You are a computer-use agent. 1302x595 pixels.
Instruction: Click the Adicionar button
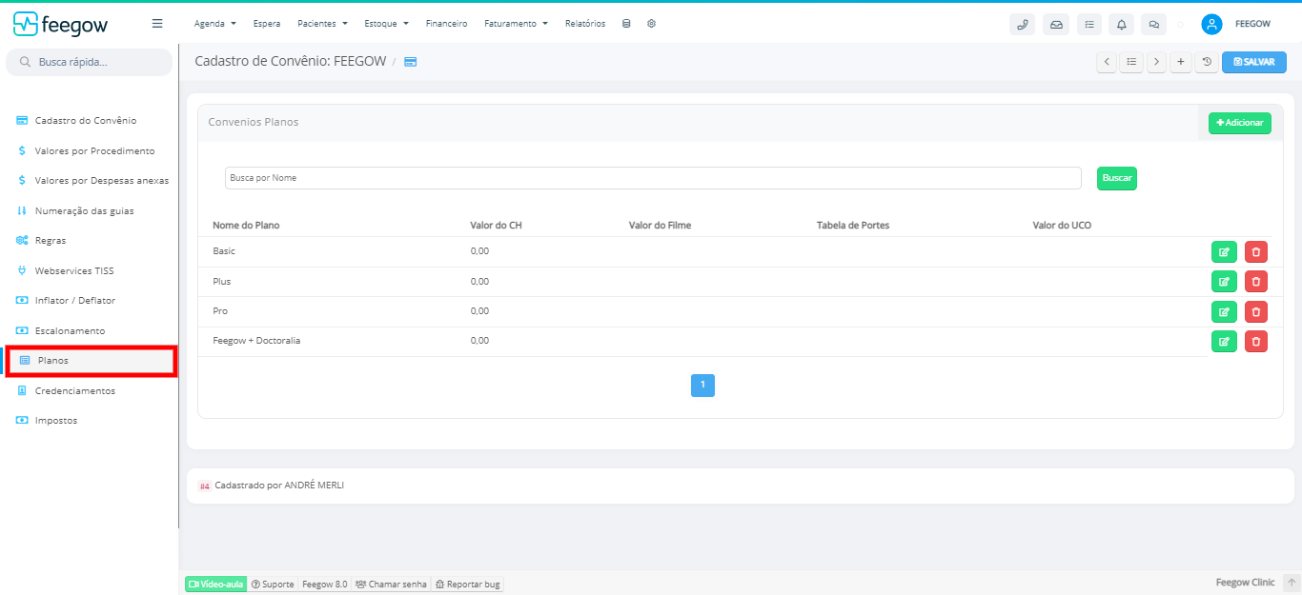(1239, 123)
